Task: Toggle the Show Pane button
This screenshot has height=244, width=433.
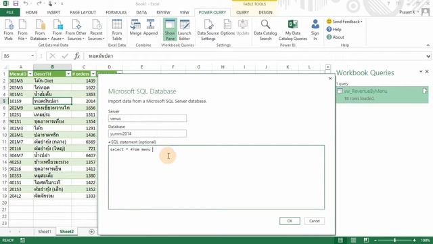Action: [170, 30]
